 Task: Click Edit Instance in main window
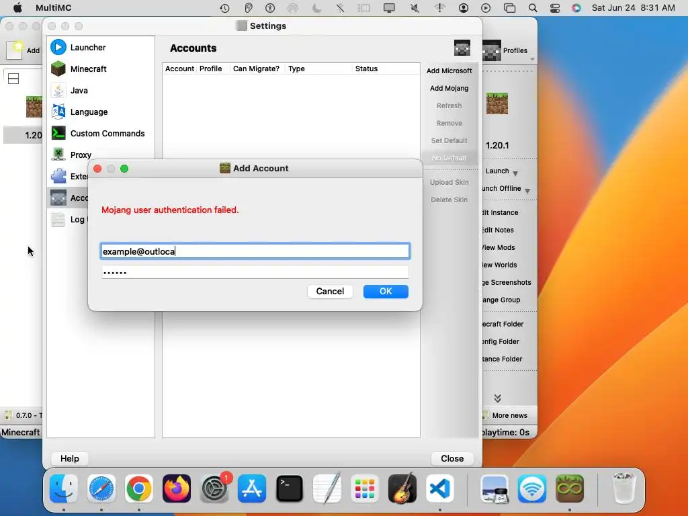(x=500, y=212)
